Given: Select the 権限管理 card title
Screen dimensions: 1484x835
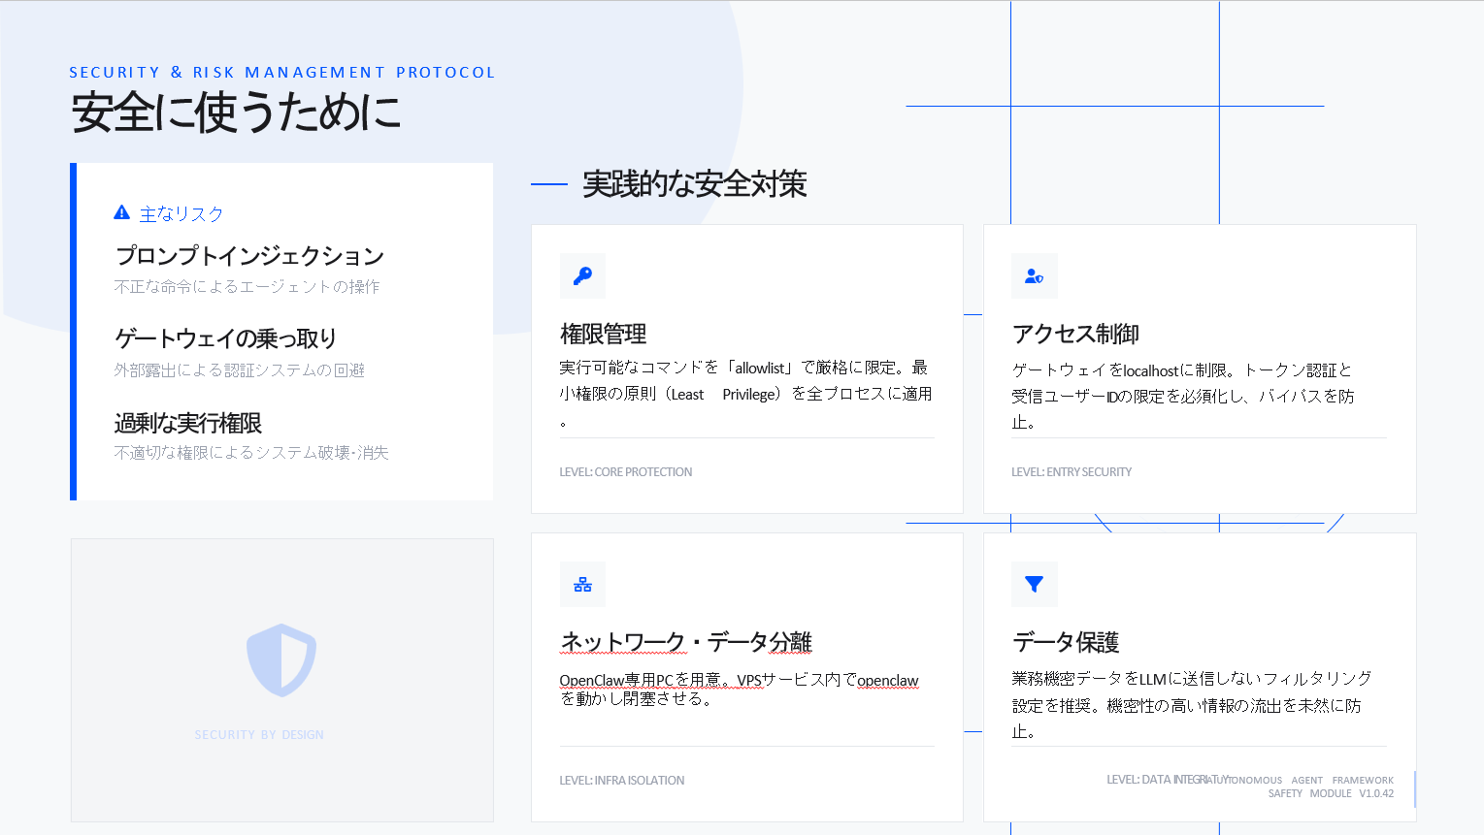Looking at the screenshot, I should tap(603, 335).
